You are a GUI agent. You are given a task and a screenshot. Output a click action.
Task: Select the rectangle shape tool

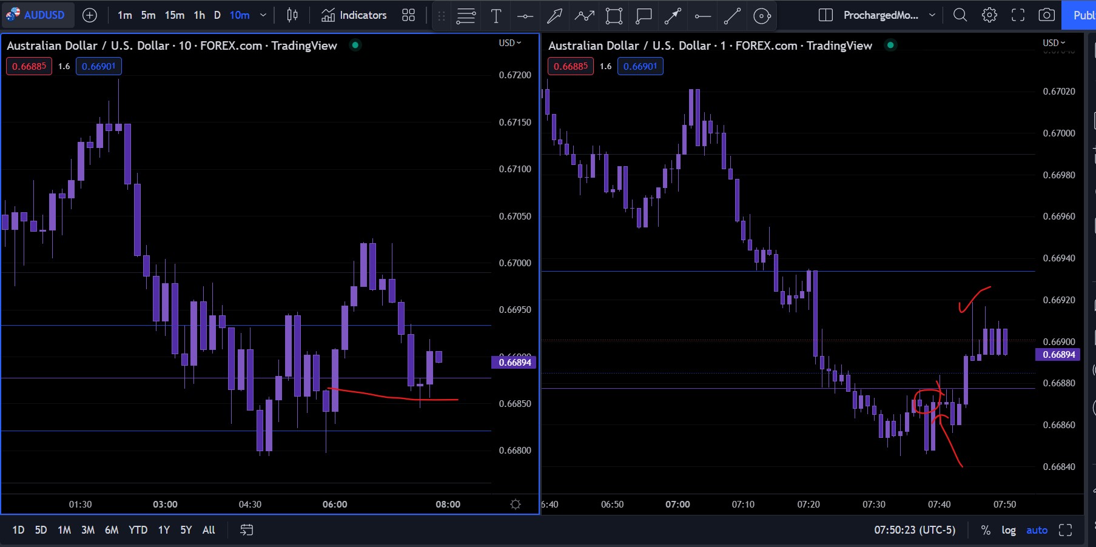[x=614, y=16]
